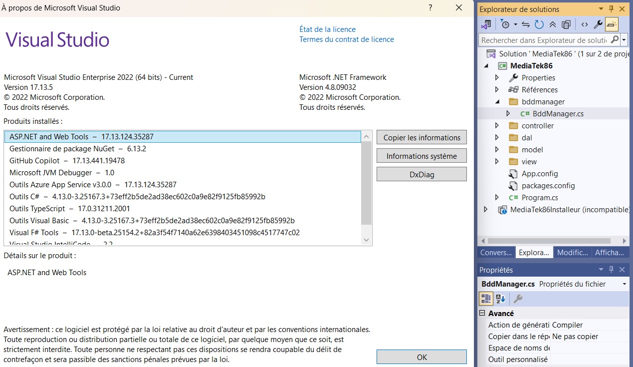The width and height of the screenshot is (633, 367).
Task: Click the model folder icon
Action: (x=513, y=150)
